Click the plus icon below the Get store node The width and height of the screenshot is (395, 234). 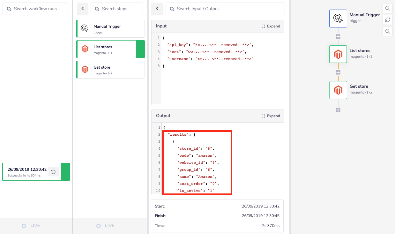(x=338, y=110)
